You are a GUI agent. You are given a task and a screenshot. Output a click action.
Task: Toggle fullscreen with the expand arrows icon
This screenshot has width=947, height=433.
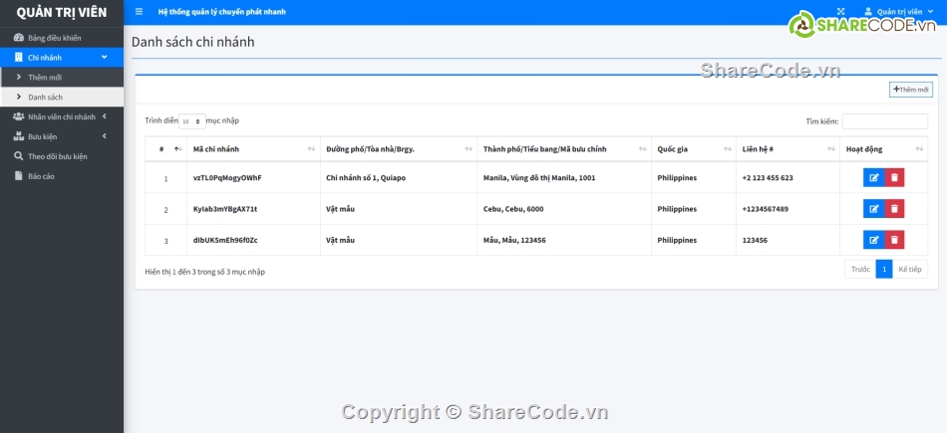(x=841, y=12)
